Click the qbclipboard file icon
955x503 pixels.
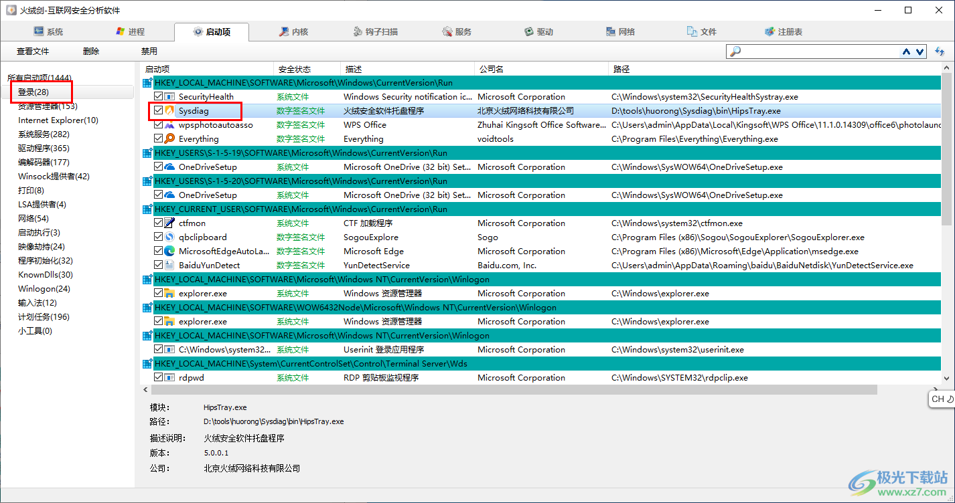[169, 237]
